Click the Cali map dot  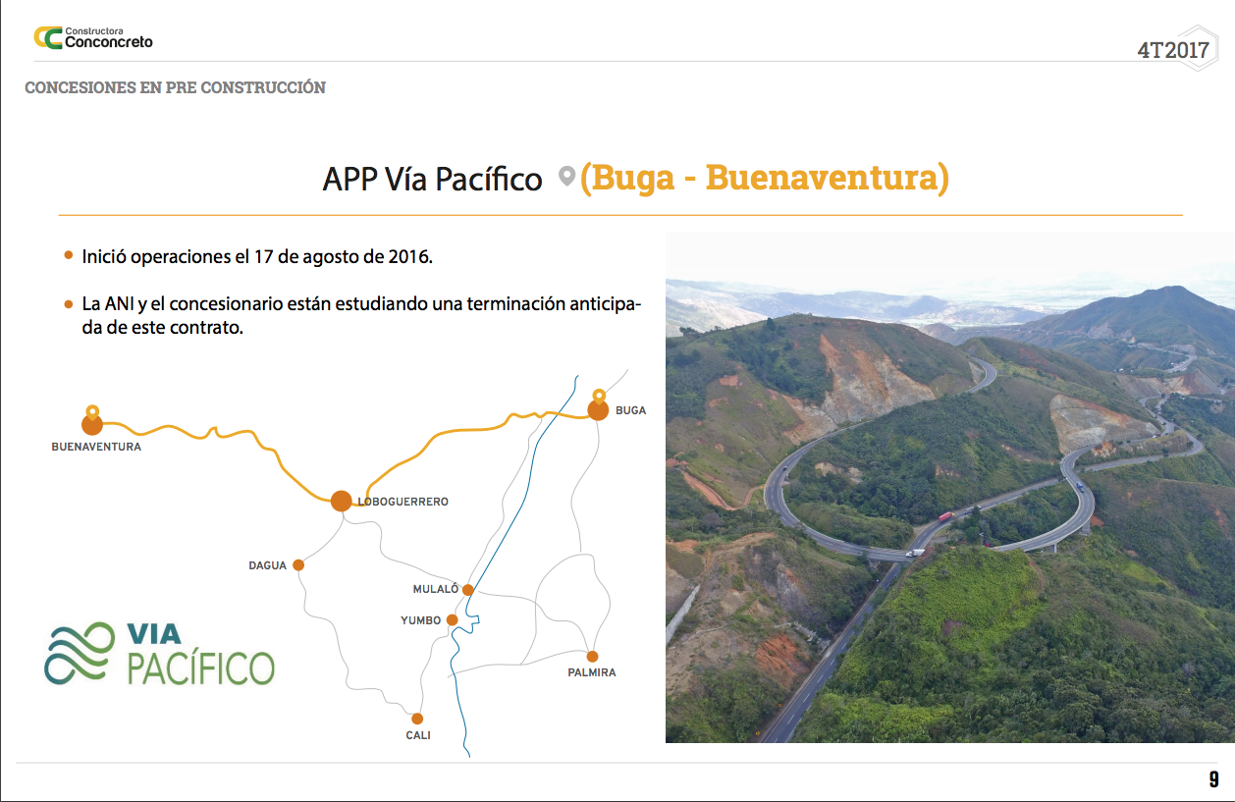(x=417, y=719)
